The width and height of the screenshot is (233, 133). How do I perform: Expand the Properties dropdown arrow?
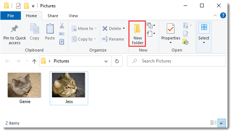tap(170, 43)
